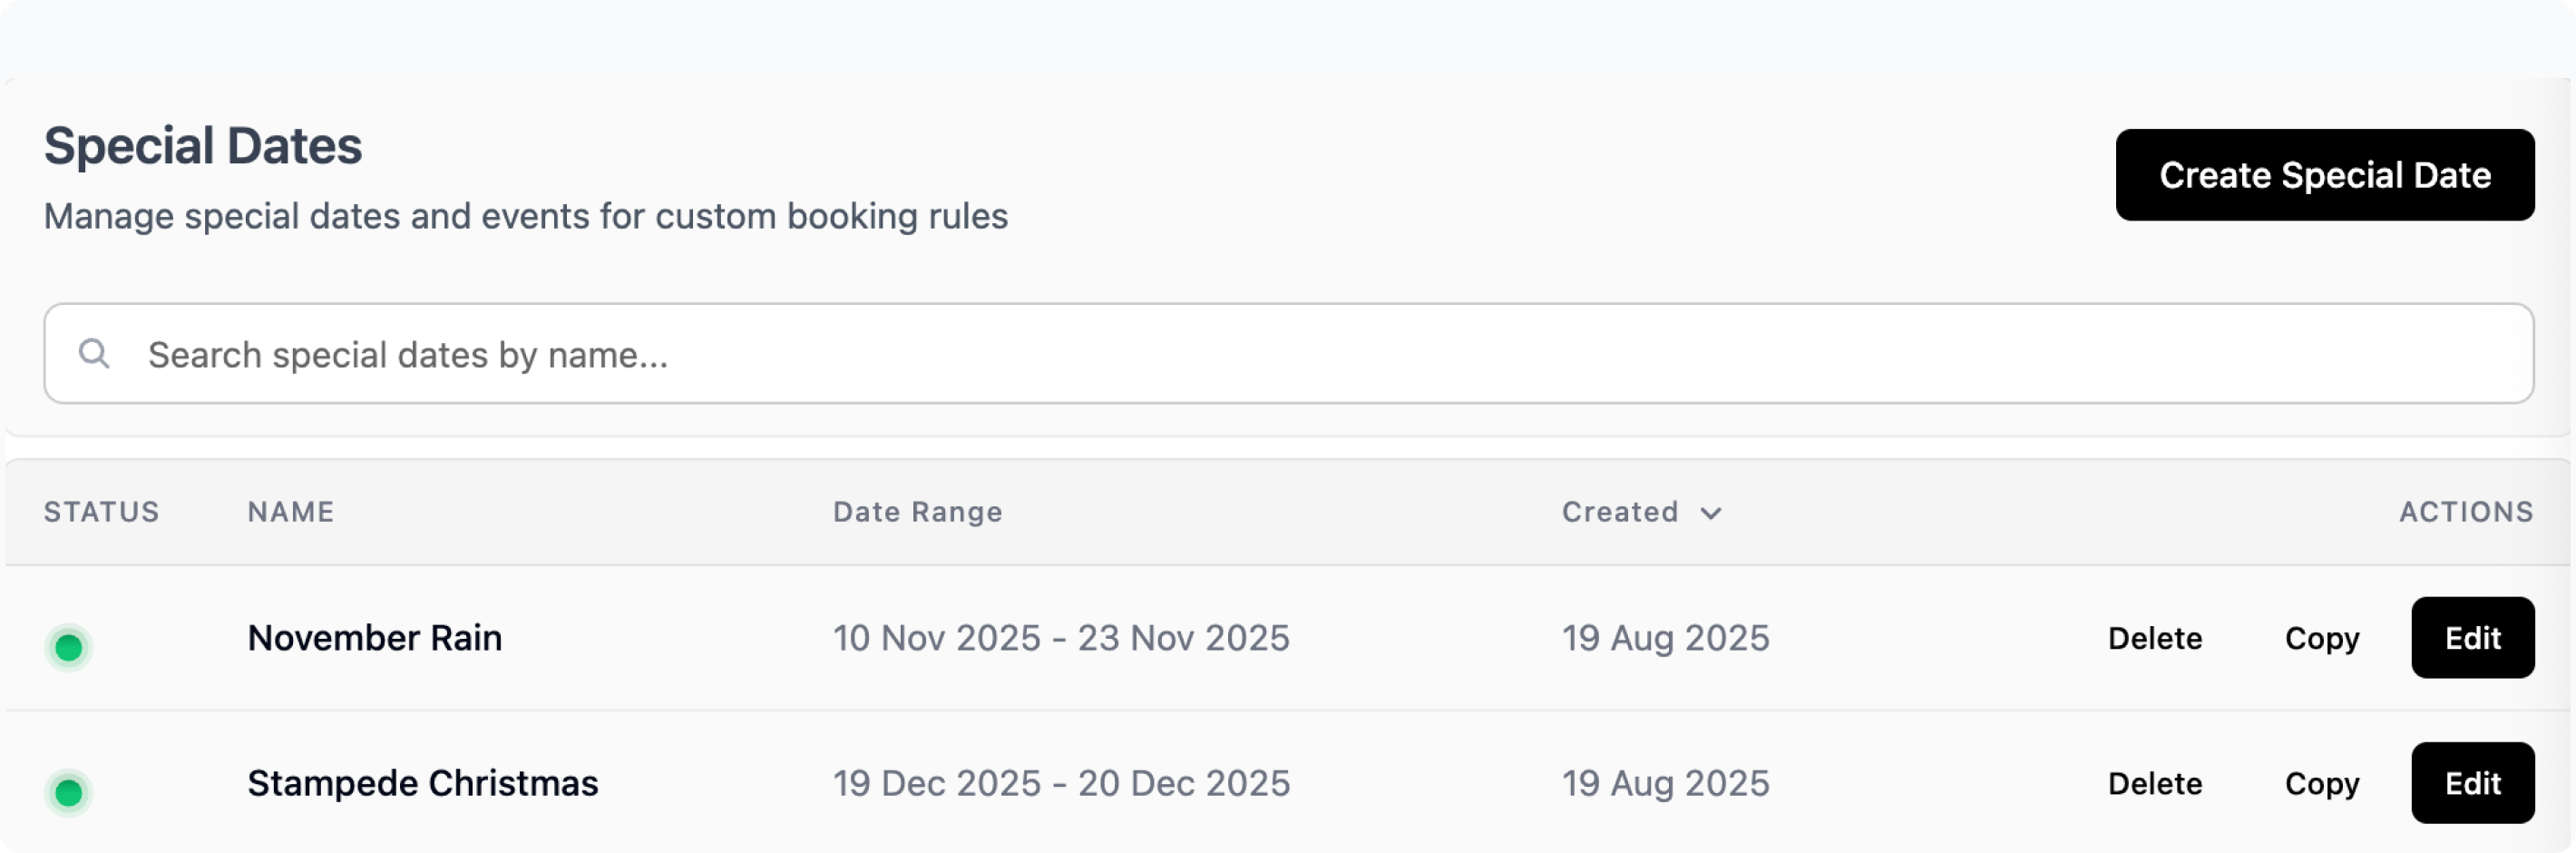Click the NAME column header
Viewport: 2576px width, 853px height.
(291, 512)
